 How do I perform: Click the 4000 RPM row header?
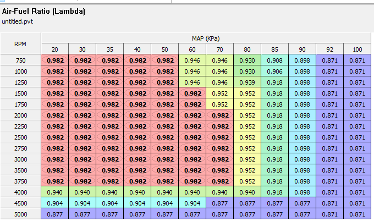(20, 192)
